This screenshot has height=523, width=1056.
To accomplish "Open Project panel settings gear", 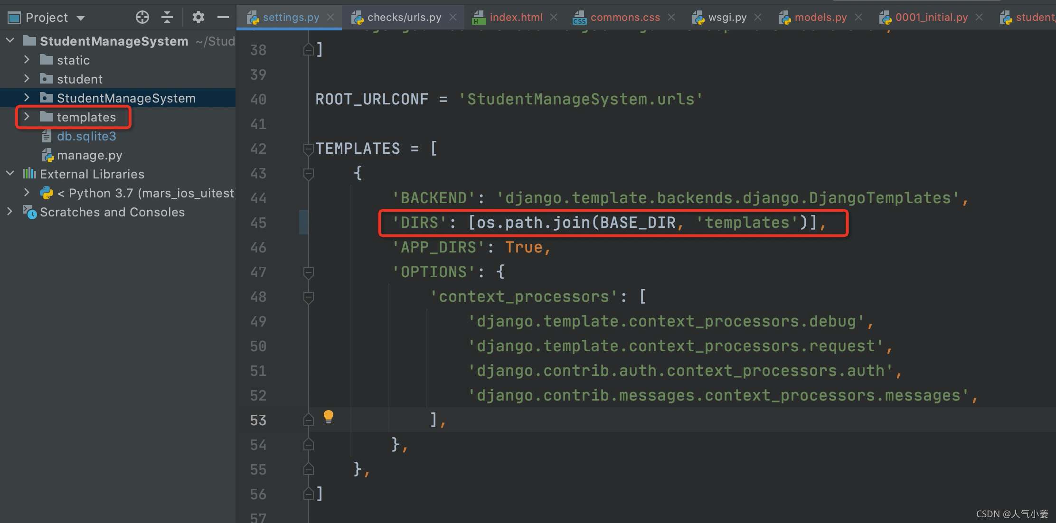I will (x=198, y=18).
